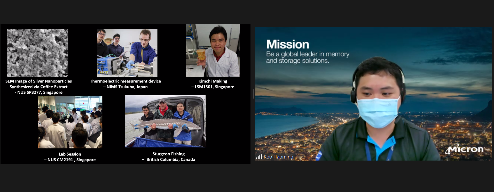Click the Micron logo in the video background

click(x=464, y=149)
